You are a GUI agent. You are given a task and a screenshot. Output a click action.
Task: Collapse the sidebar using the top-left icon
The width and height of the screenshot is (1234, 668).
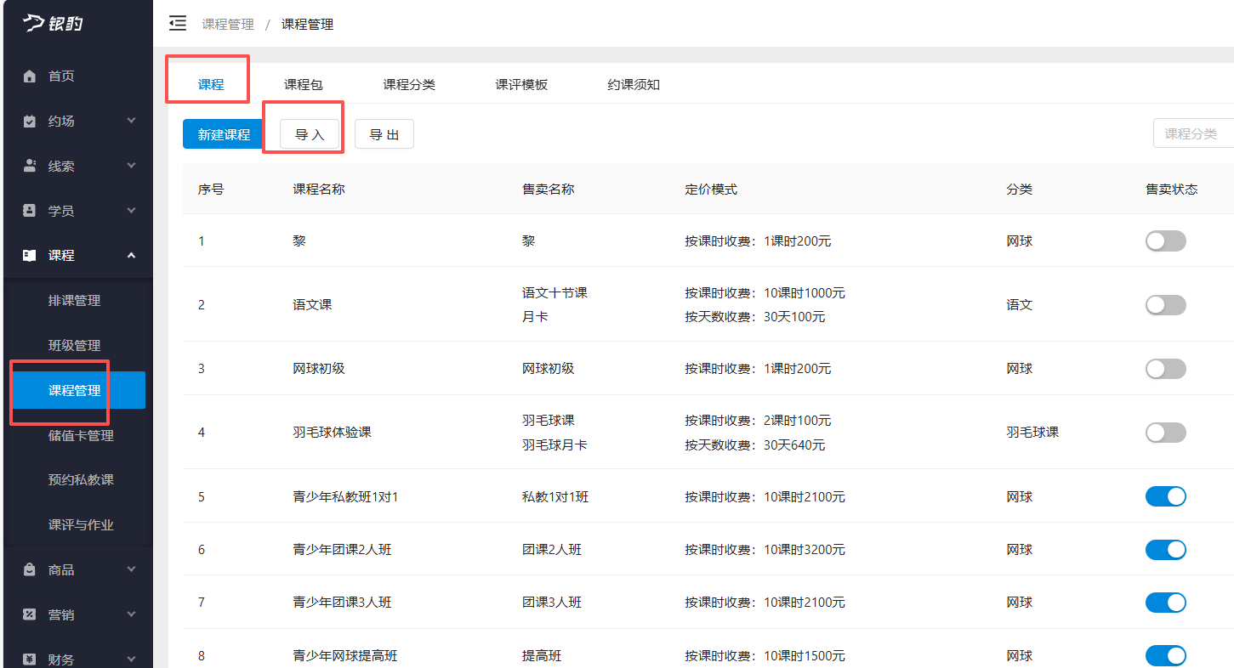coord(177,24)
